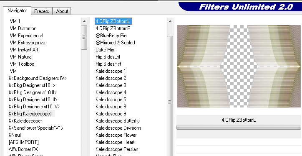Choose 4 QFlip ZBottomR filter

coord(113,28)
